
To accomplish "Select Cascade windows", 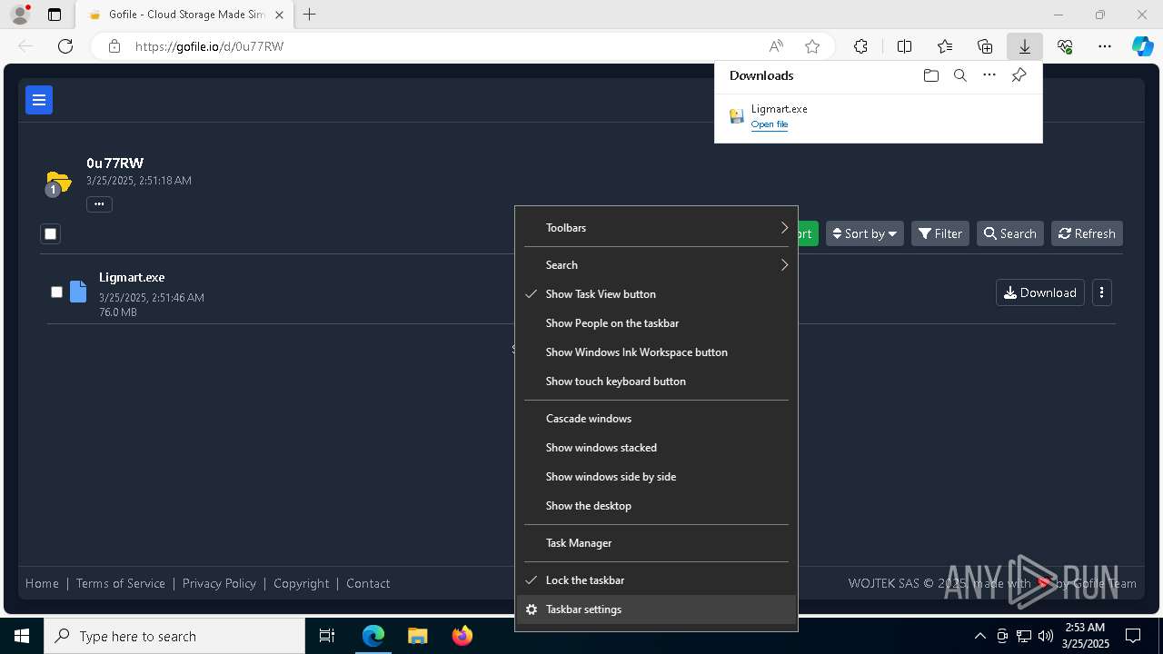I will [656, 419].
